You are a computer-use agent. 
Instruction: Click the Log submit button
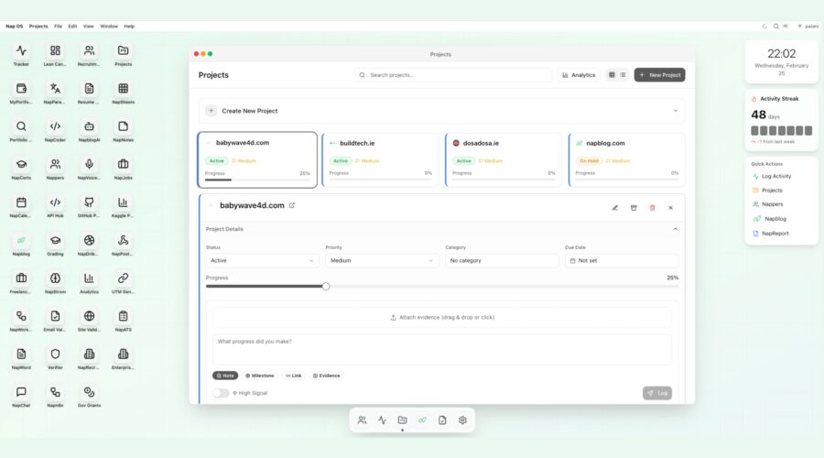pos(656,393)
